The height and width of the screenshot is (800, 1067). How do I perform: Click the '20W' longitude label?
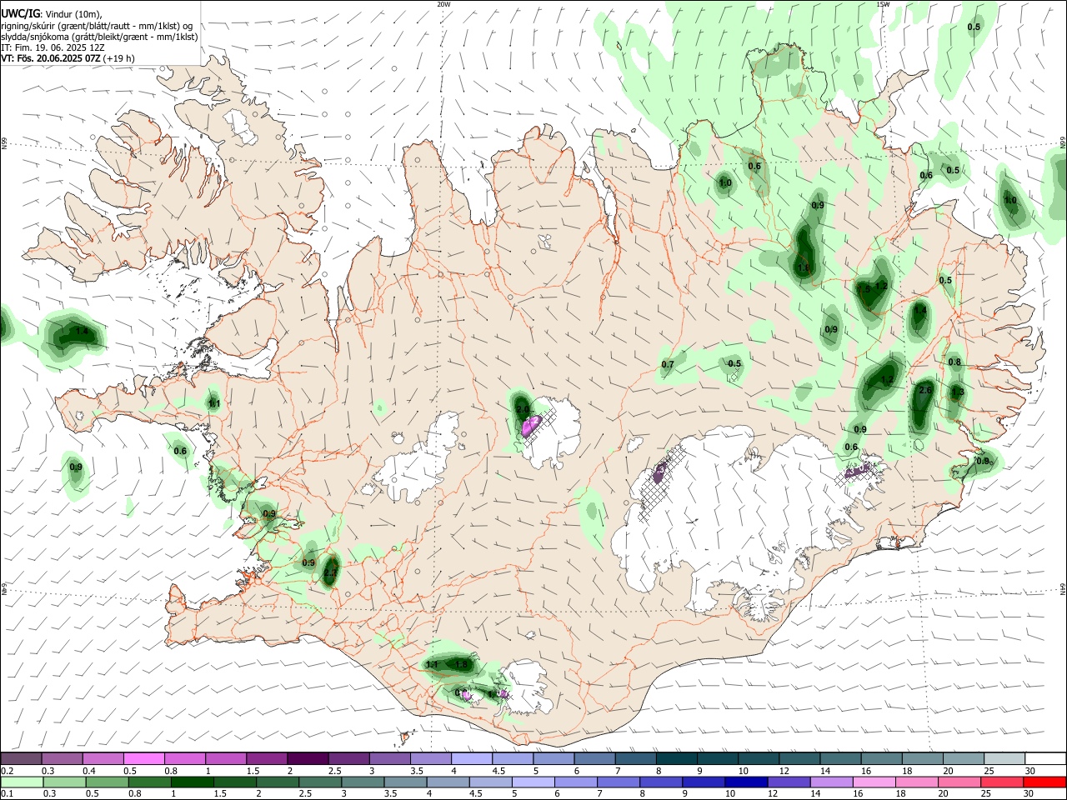(x=443, y=4)
